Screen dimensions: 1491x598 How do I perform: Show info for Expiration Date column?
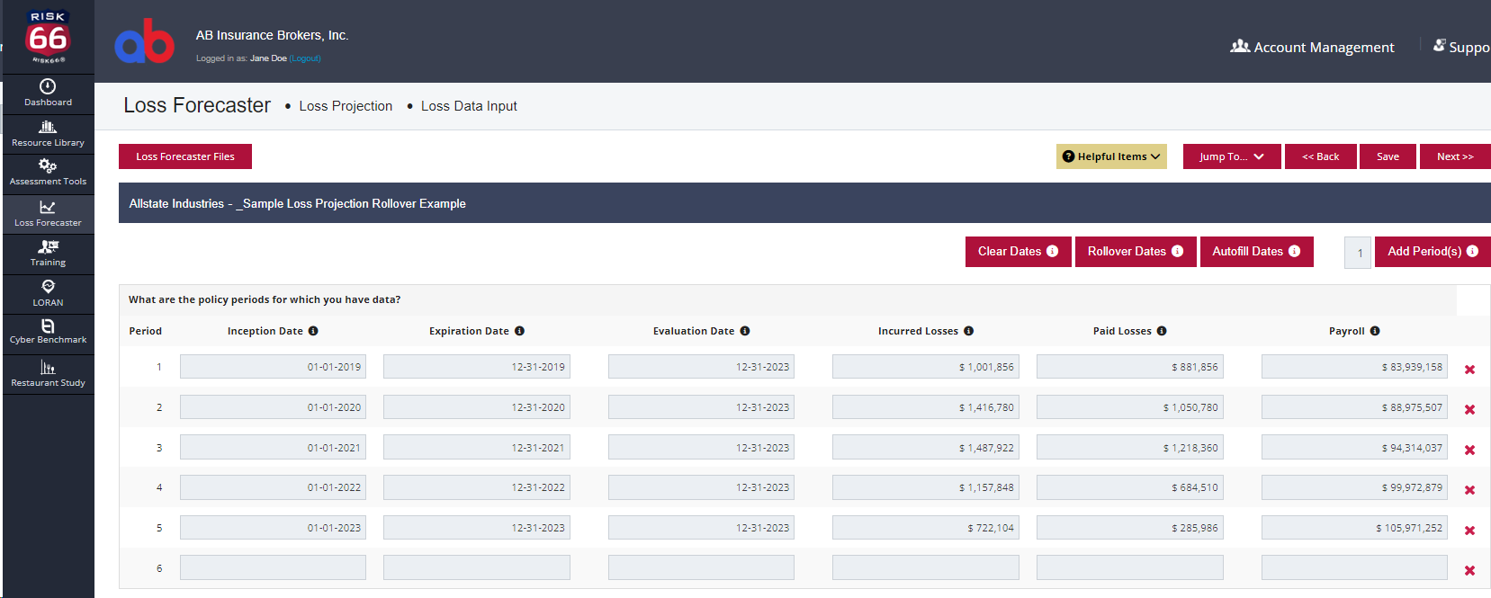(x=519, y=331)
